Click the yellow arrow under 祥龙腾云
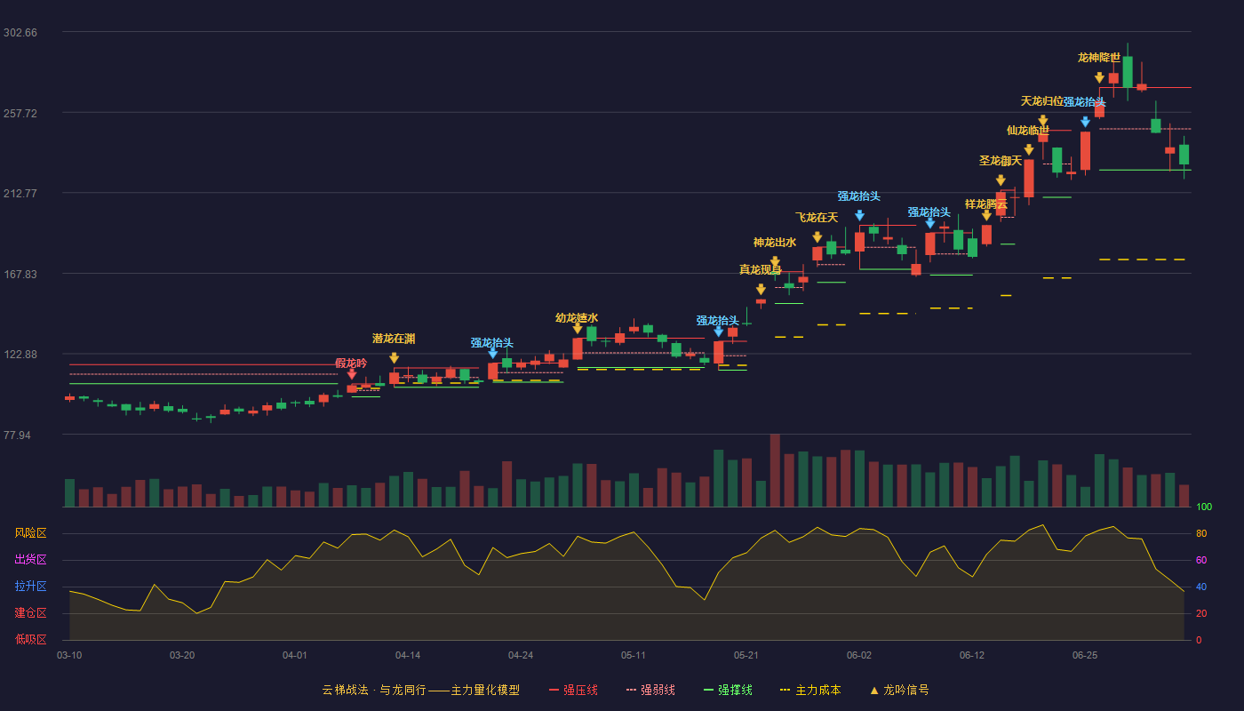Screen dimensions: 1244x711 point(986,215)
